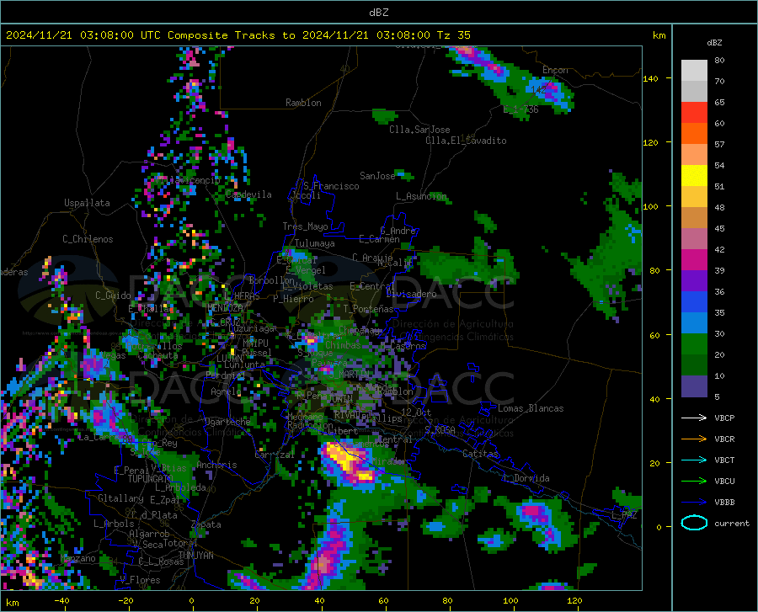Click the 40 km tick on bottom axis
This screenshot has height=612, width=758.
coord(319,601)
